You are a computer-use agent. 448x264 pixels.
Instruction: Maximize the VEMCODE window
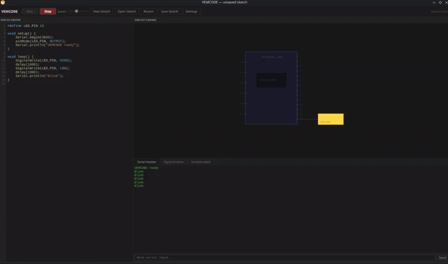pyautogui.click(x=440, y=2)
